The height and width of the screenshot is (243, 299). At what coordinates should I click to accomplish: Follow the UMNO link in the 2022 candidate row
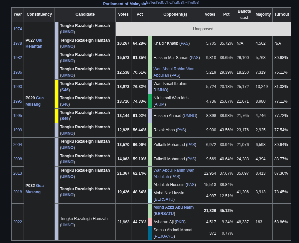67,225
